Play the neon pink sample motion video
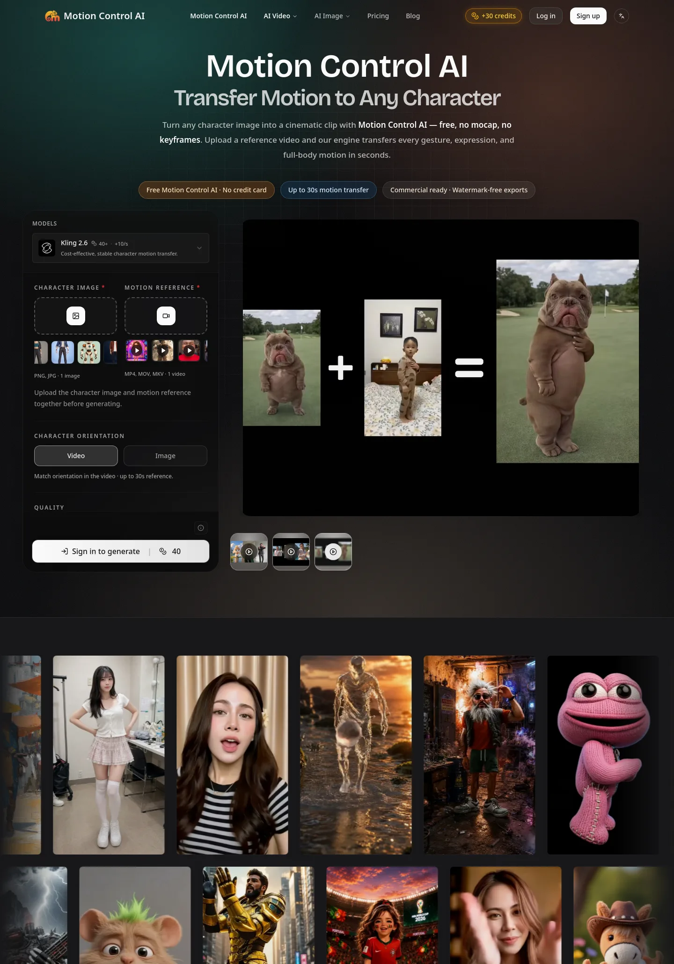Viewport: 674px width, 964px height. [137, 350]
